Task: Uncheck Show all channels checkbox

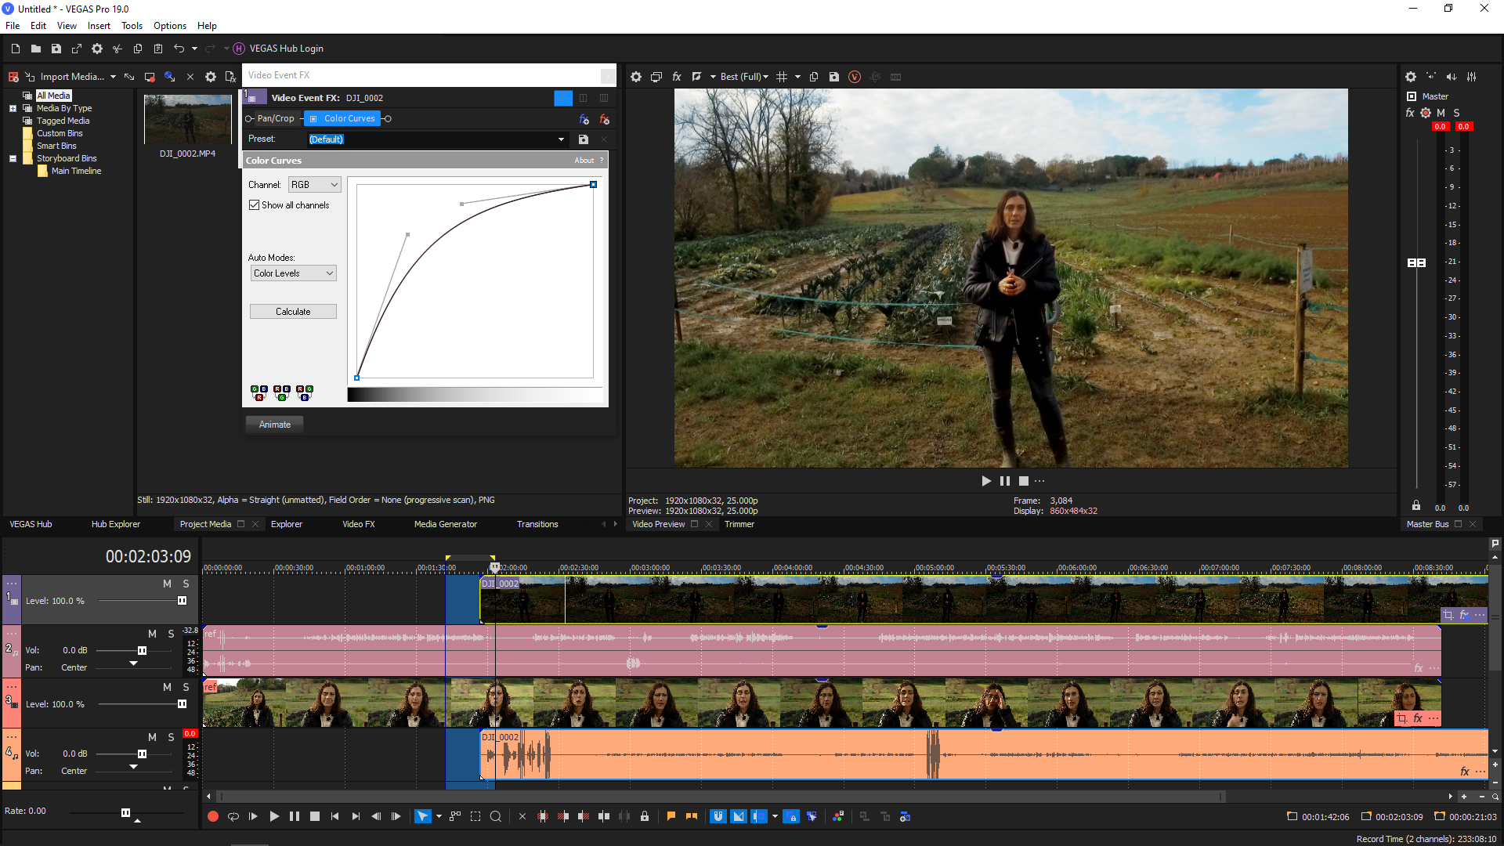Action: [x=255, y=205]
